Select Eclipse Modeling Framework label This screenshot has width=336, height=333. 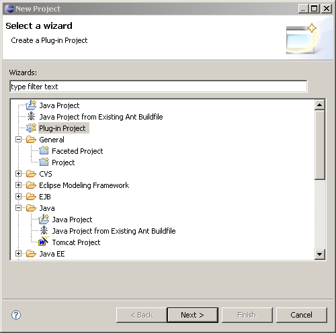[84, 185]
